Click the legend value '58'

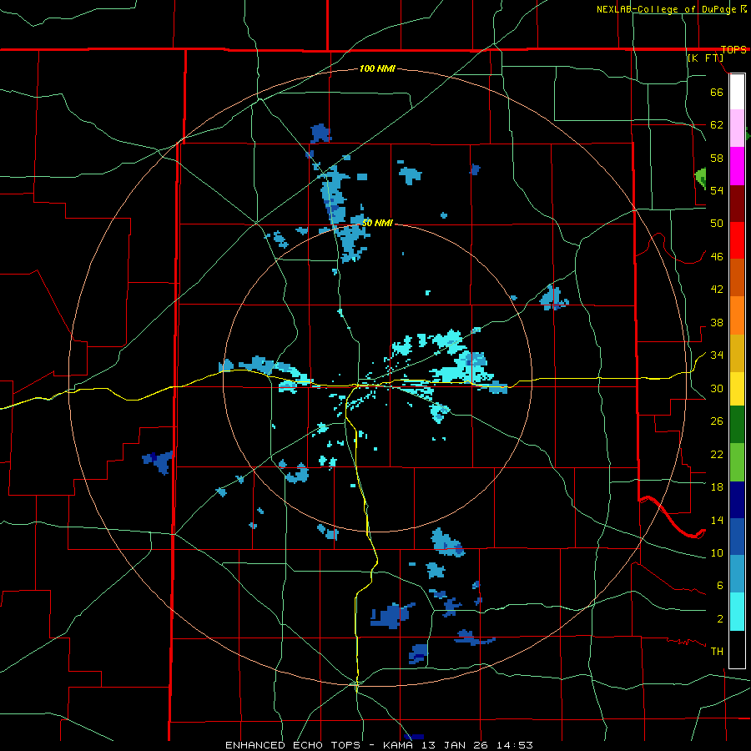tap(717, 158)
